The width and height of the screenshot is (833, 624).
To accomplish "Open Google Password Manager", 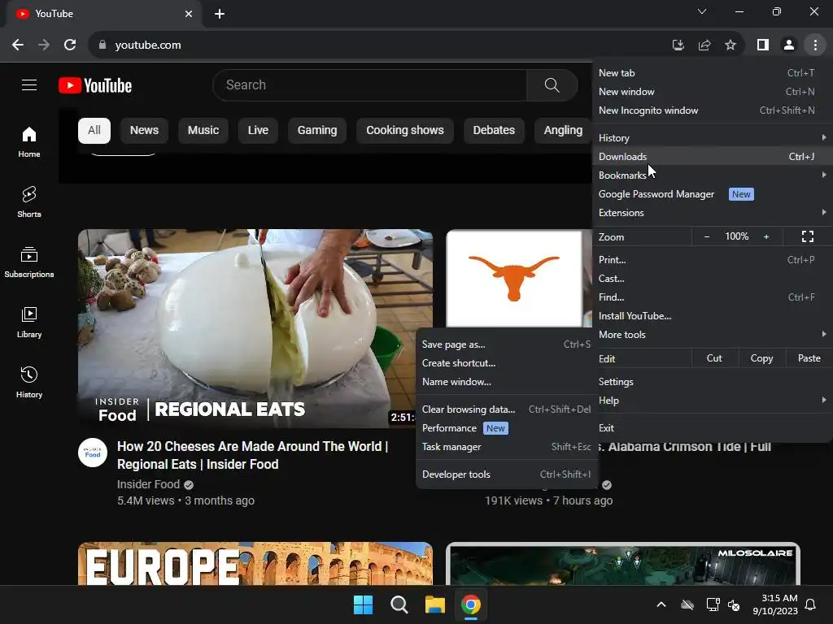I will 712,194.
